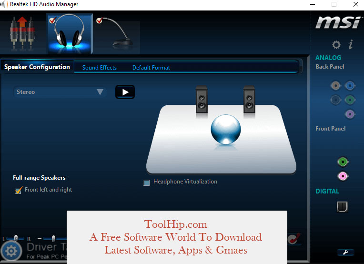364x264 pixels.
Task: Select the Speakers headphone device tab
Action: 70,34
